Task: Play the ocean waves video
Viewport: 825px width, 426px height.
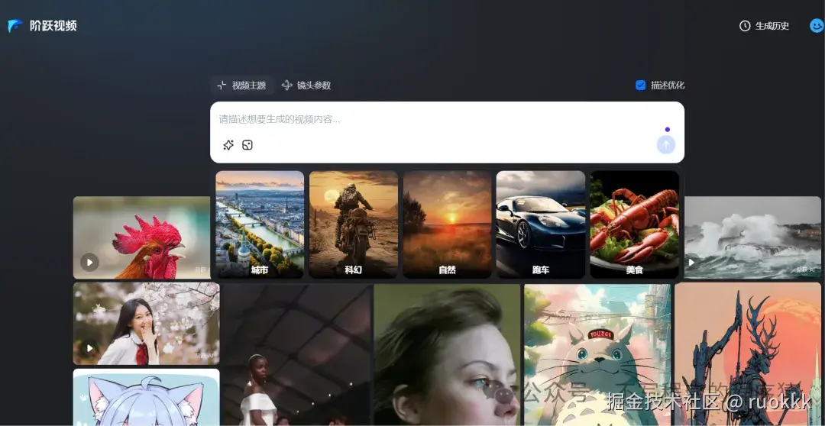Action: [x=691, y=262]
